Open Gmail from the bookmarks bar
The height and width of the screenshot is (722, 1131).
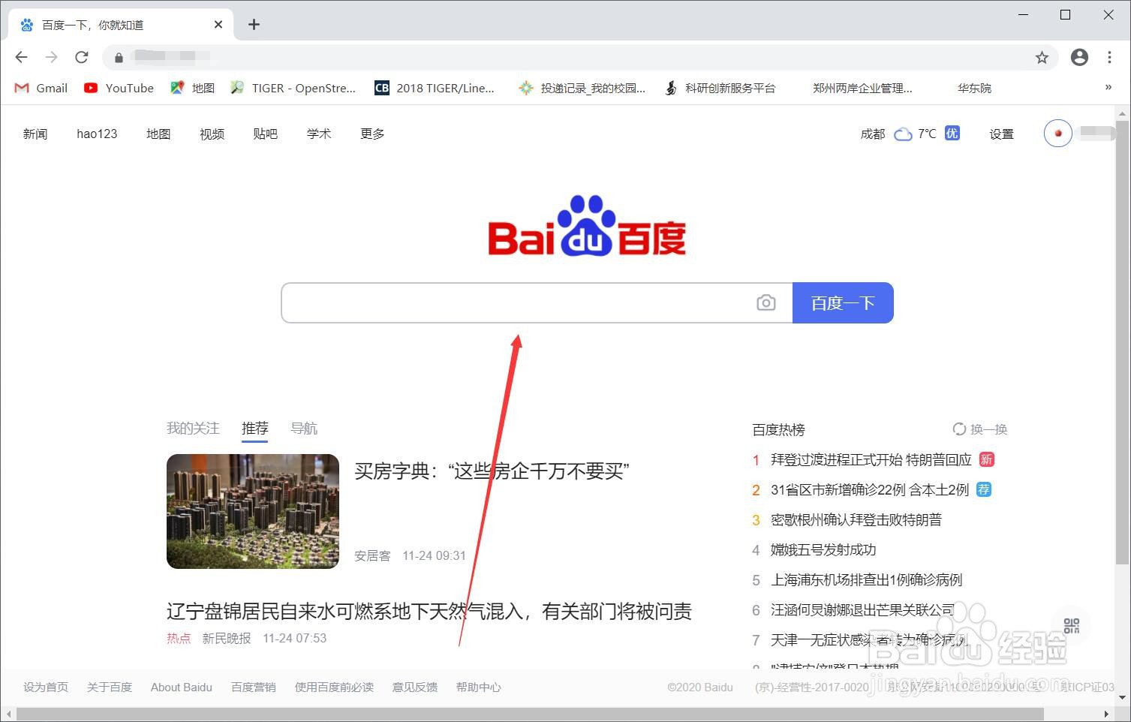pyautogui.click(x=40, y=88)
